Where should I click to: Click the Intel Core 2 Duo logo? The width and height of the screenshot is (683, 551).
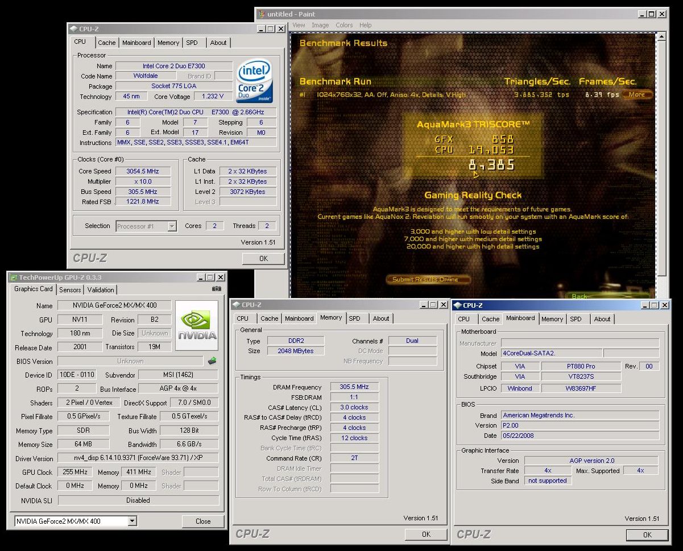pyautogui.click(x=254, y=80)
